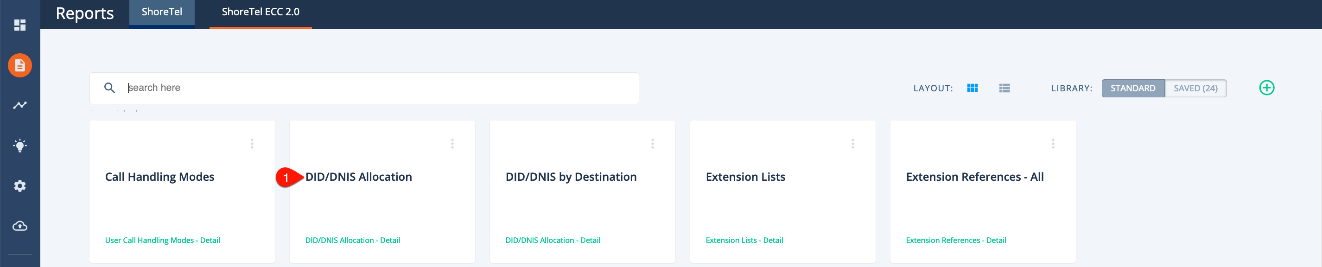The width and height of the screenshot is (1322, 267).
Task: Open options menu on DID/DNIS Allocation card
Action: (x=452, y=144)
